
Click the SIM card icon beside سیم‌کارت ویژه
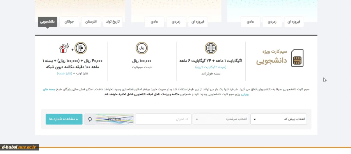coord(297,58)
